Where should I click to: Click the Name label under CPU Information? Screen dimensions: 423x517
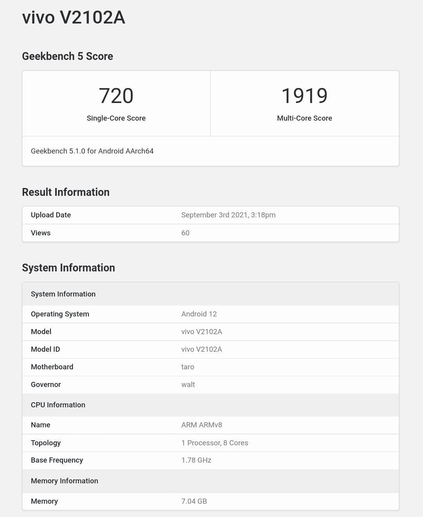tap(41, 425)
